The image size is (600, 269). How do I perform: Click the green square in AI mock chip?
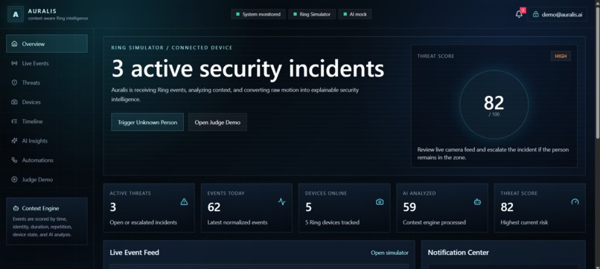point(345,14)
